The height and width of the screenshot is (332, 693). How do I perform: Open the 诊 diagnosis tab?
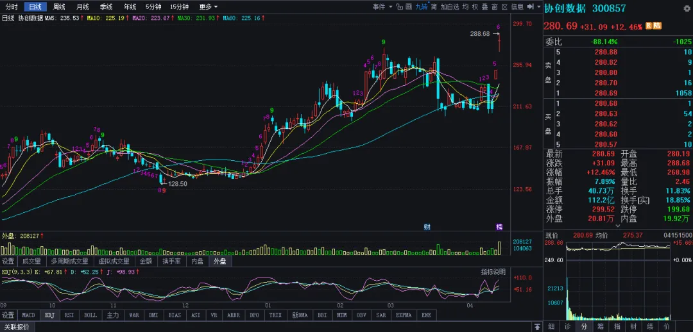click(x=567, y=327)
